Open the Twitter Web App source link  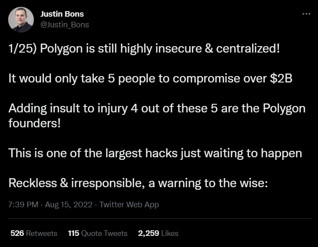tap(129, 205)
